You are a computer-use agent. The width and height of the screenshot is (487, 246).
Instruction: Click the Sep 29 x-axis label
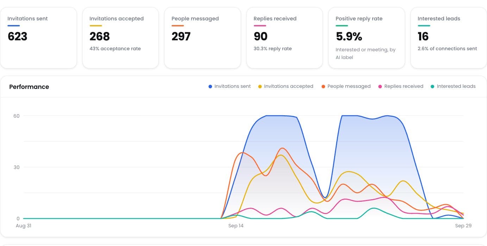pyautogui.click(x=463, y=226)
